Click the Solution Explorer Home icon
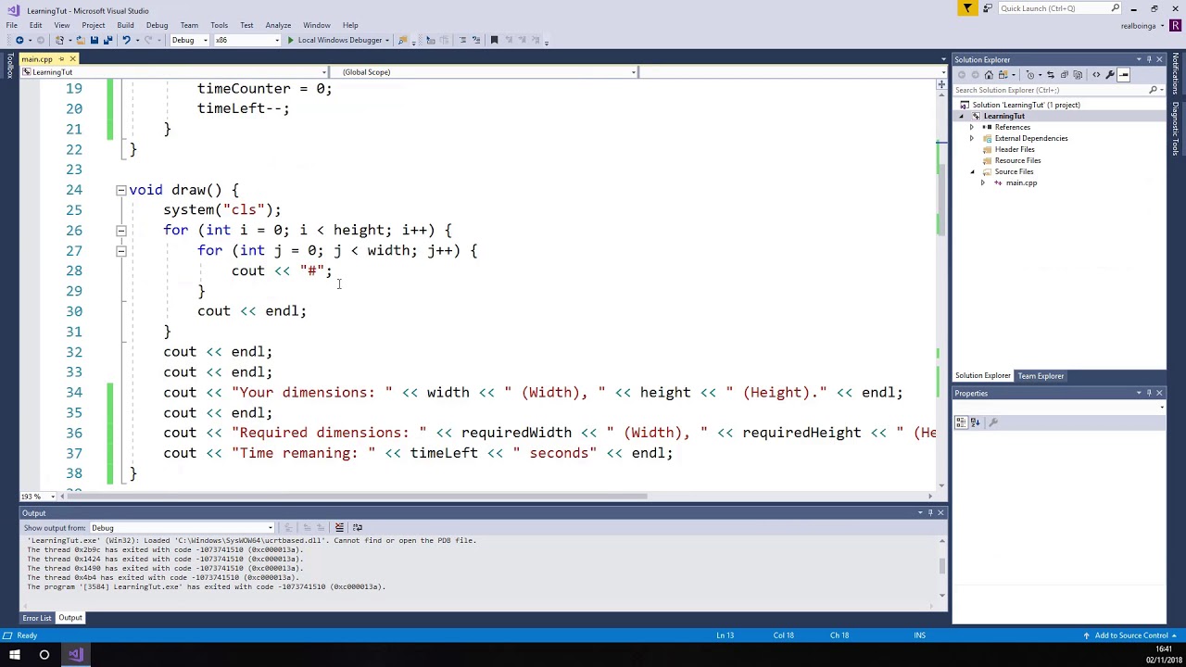Image resolution: width=1186 pixels, height=667 pixels. click(989, 75)
